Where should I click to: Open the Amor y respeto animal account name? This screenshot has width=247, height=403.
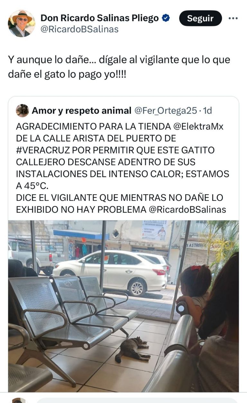(81, 110)
